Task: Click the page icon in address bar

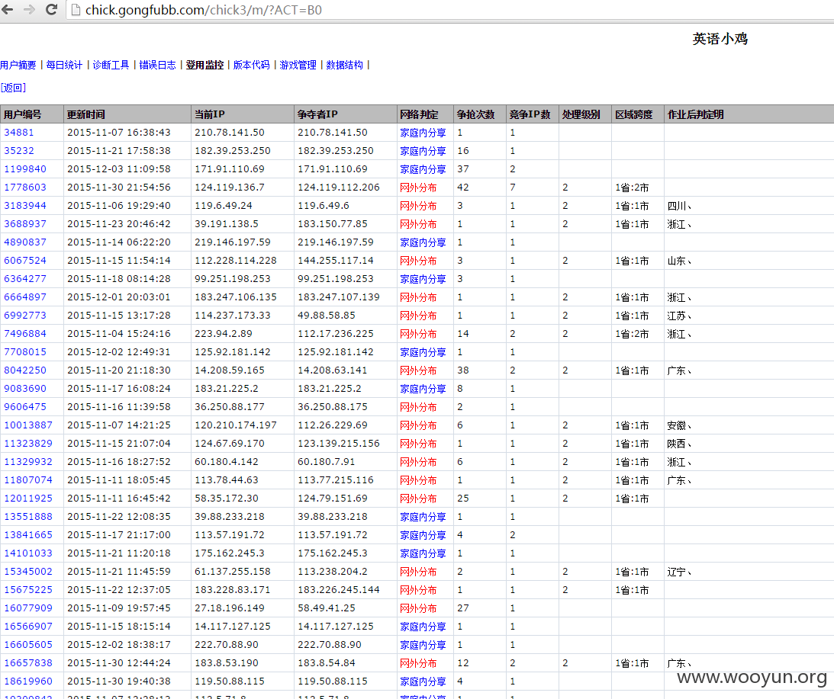Action: point(76,10)
